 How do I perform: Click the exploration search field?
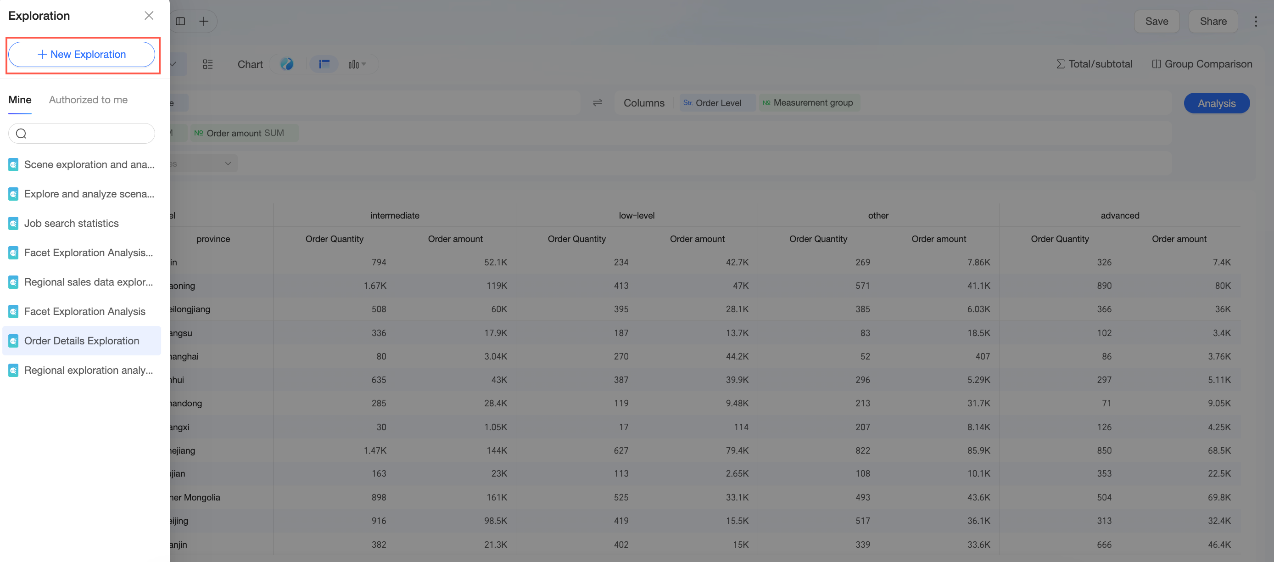(82, 133)
